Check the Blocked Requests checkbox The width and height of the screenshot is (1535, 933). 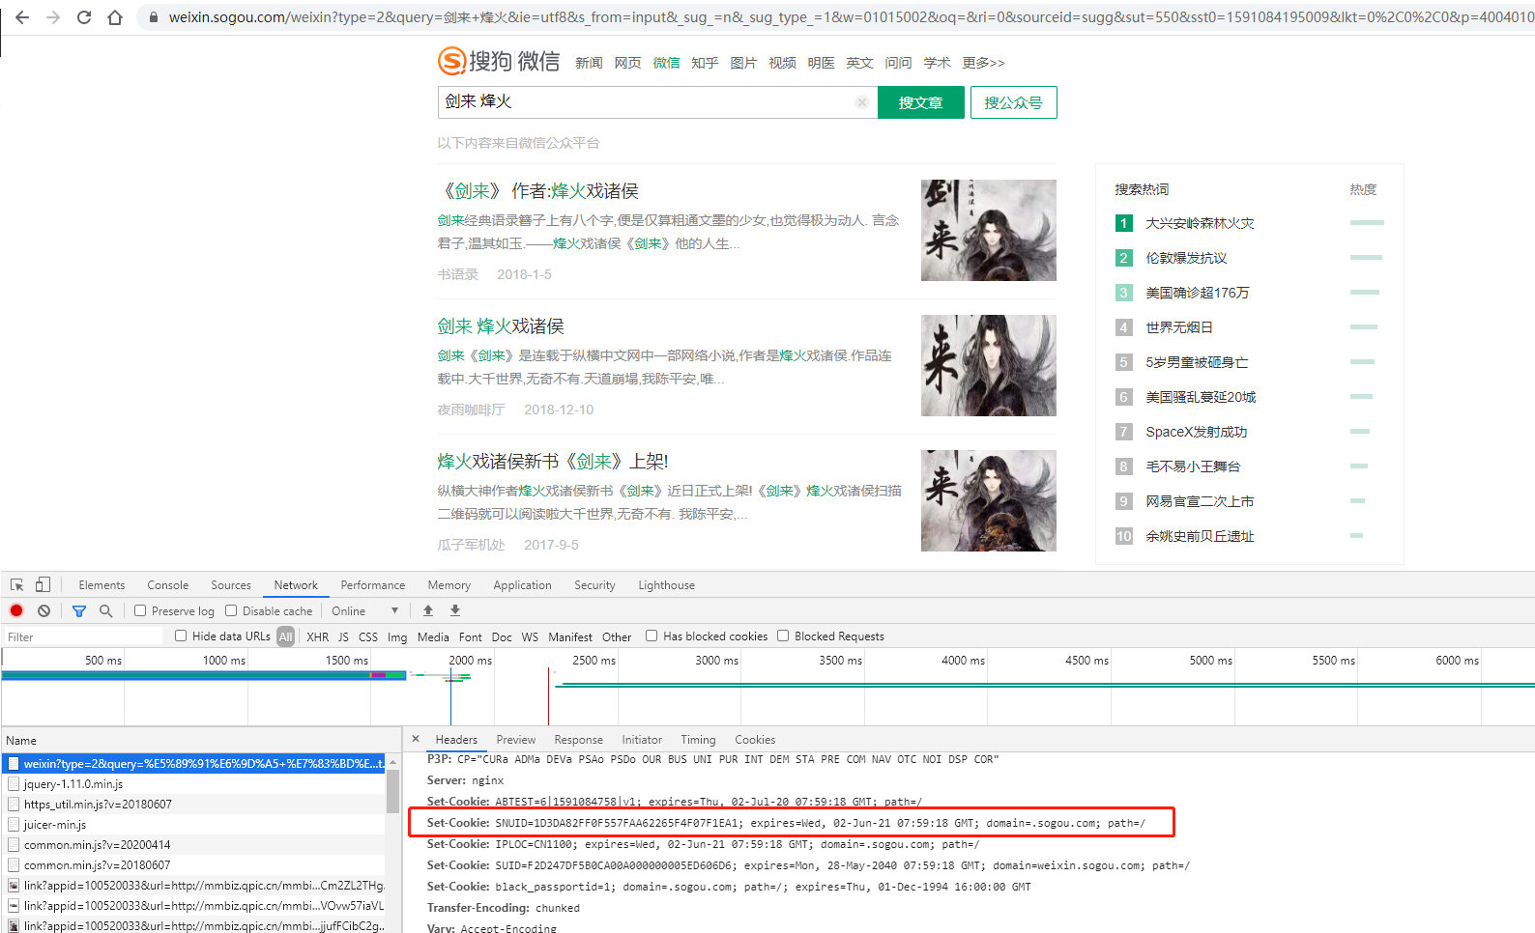783,636
